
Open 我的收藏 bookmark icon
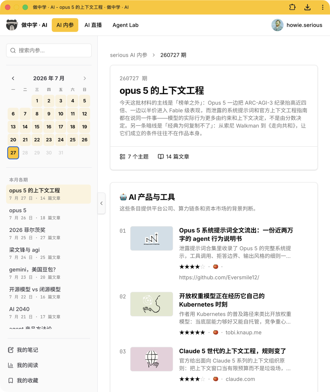[11, 380]
